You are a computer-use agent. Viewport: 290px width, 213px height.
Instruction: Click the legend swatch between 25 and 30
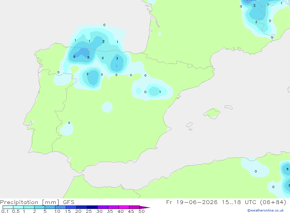click(x=92, y=207)
